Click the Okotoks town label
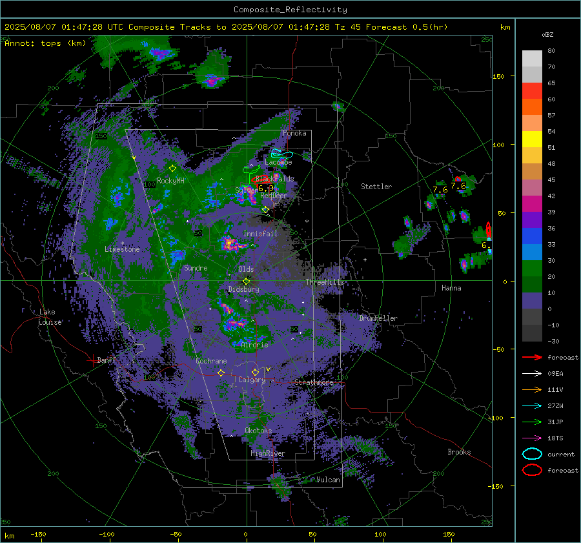Image resolution: width=581 pixels, height=543 pixels. click(x=258, y=431)
